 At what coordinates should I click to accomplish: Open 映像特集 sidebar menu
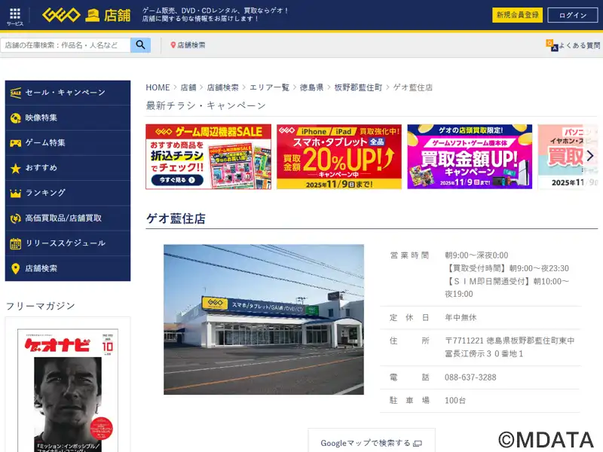(x=68, y=118)
